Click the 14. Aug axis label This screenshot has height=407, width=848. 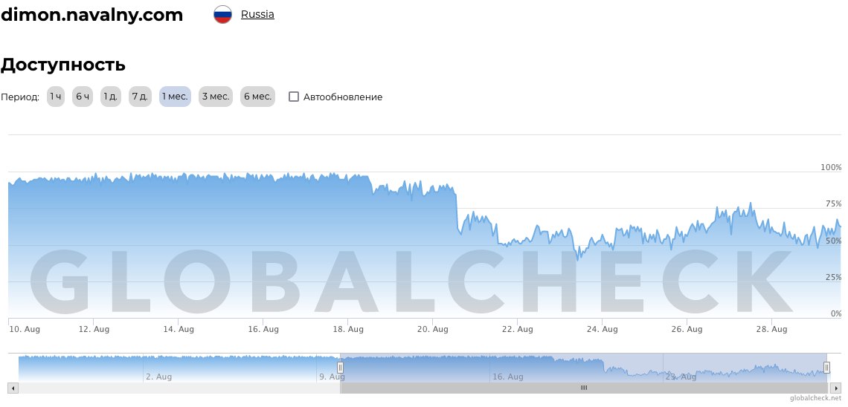point(179,329)
